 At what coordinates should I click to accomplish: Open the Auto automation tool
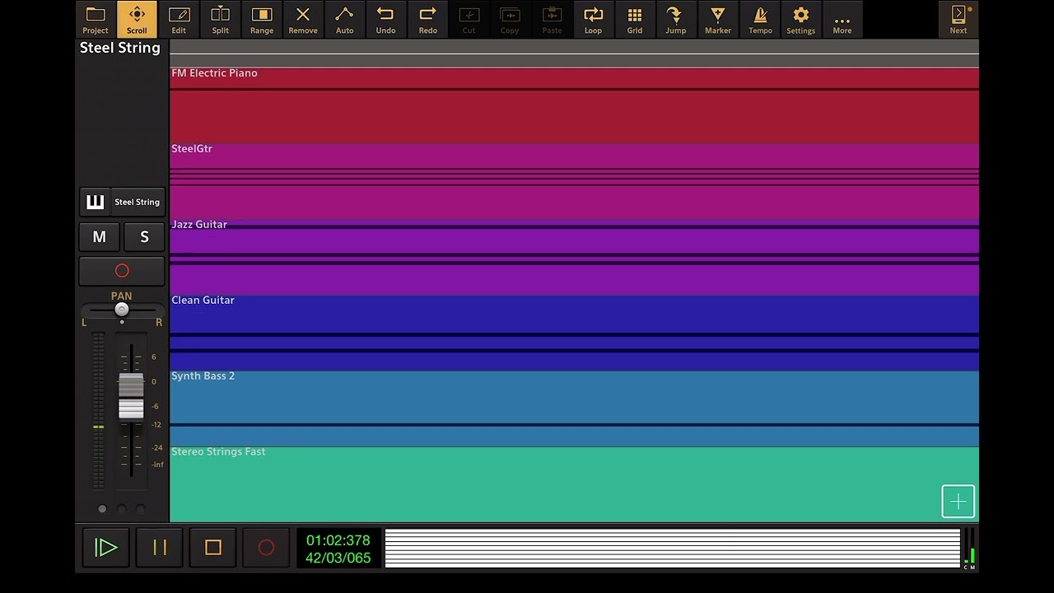pos(345,20)
